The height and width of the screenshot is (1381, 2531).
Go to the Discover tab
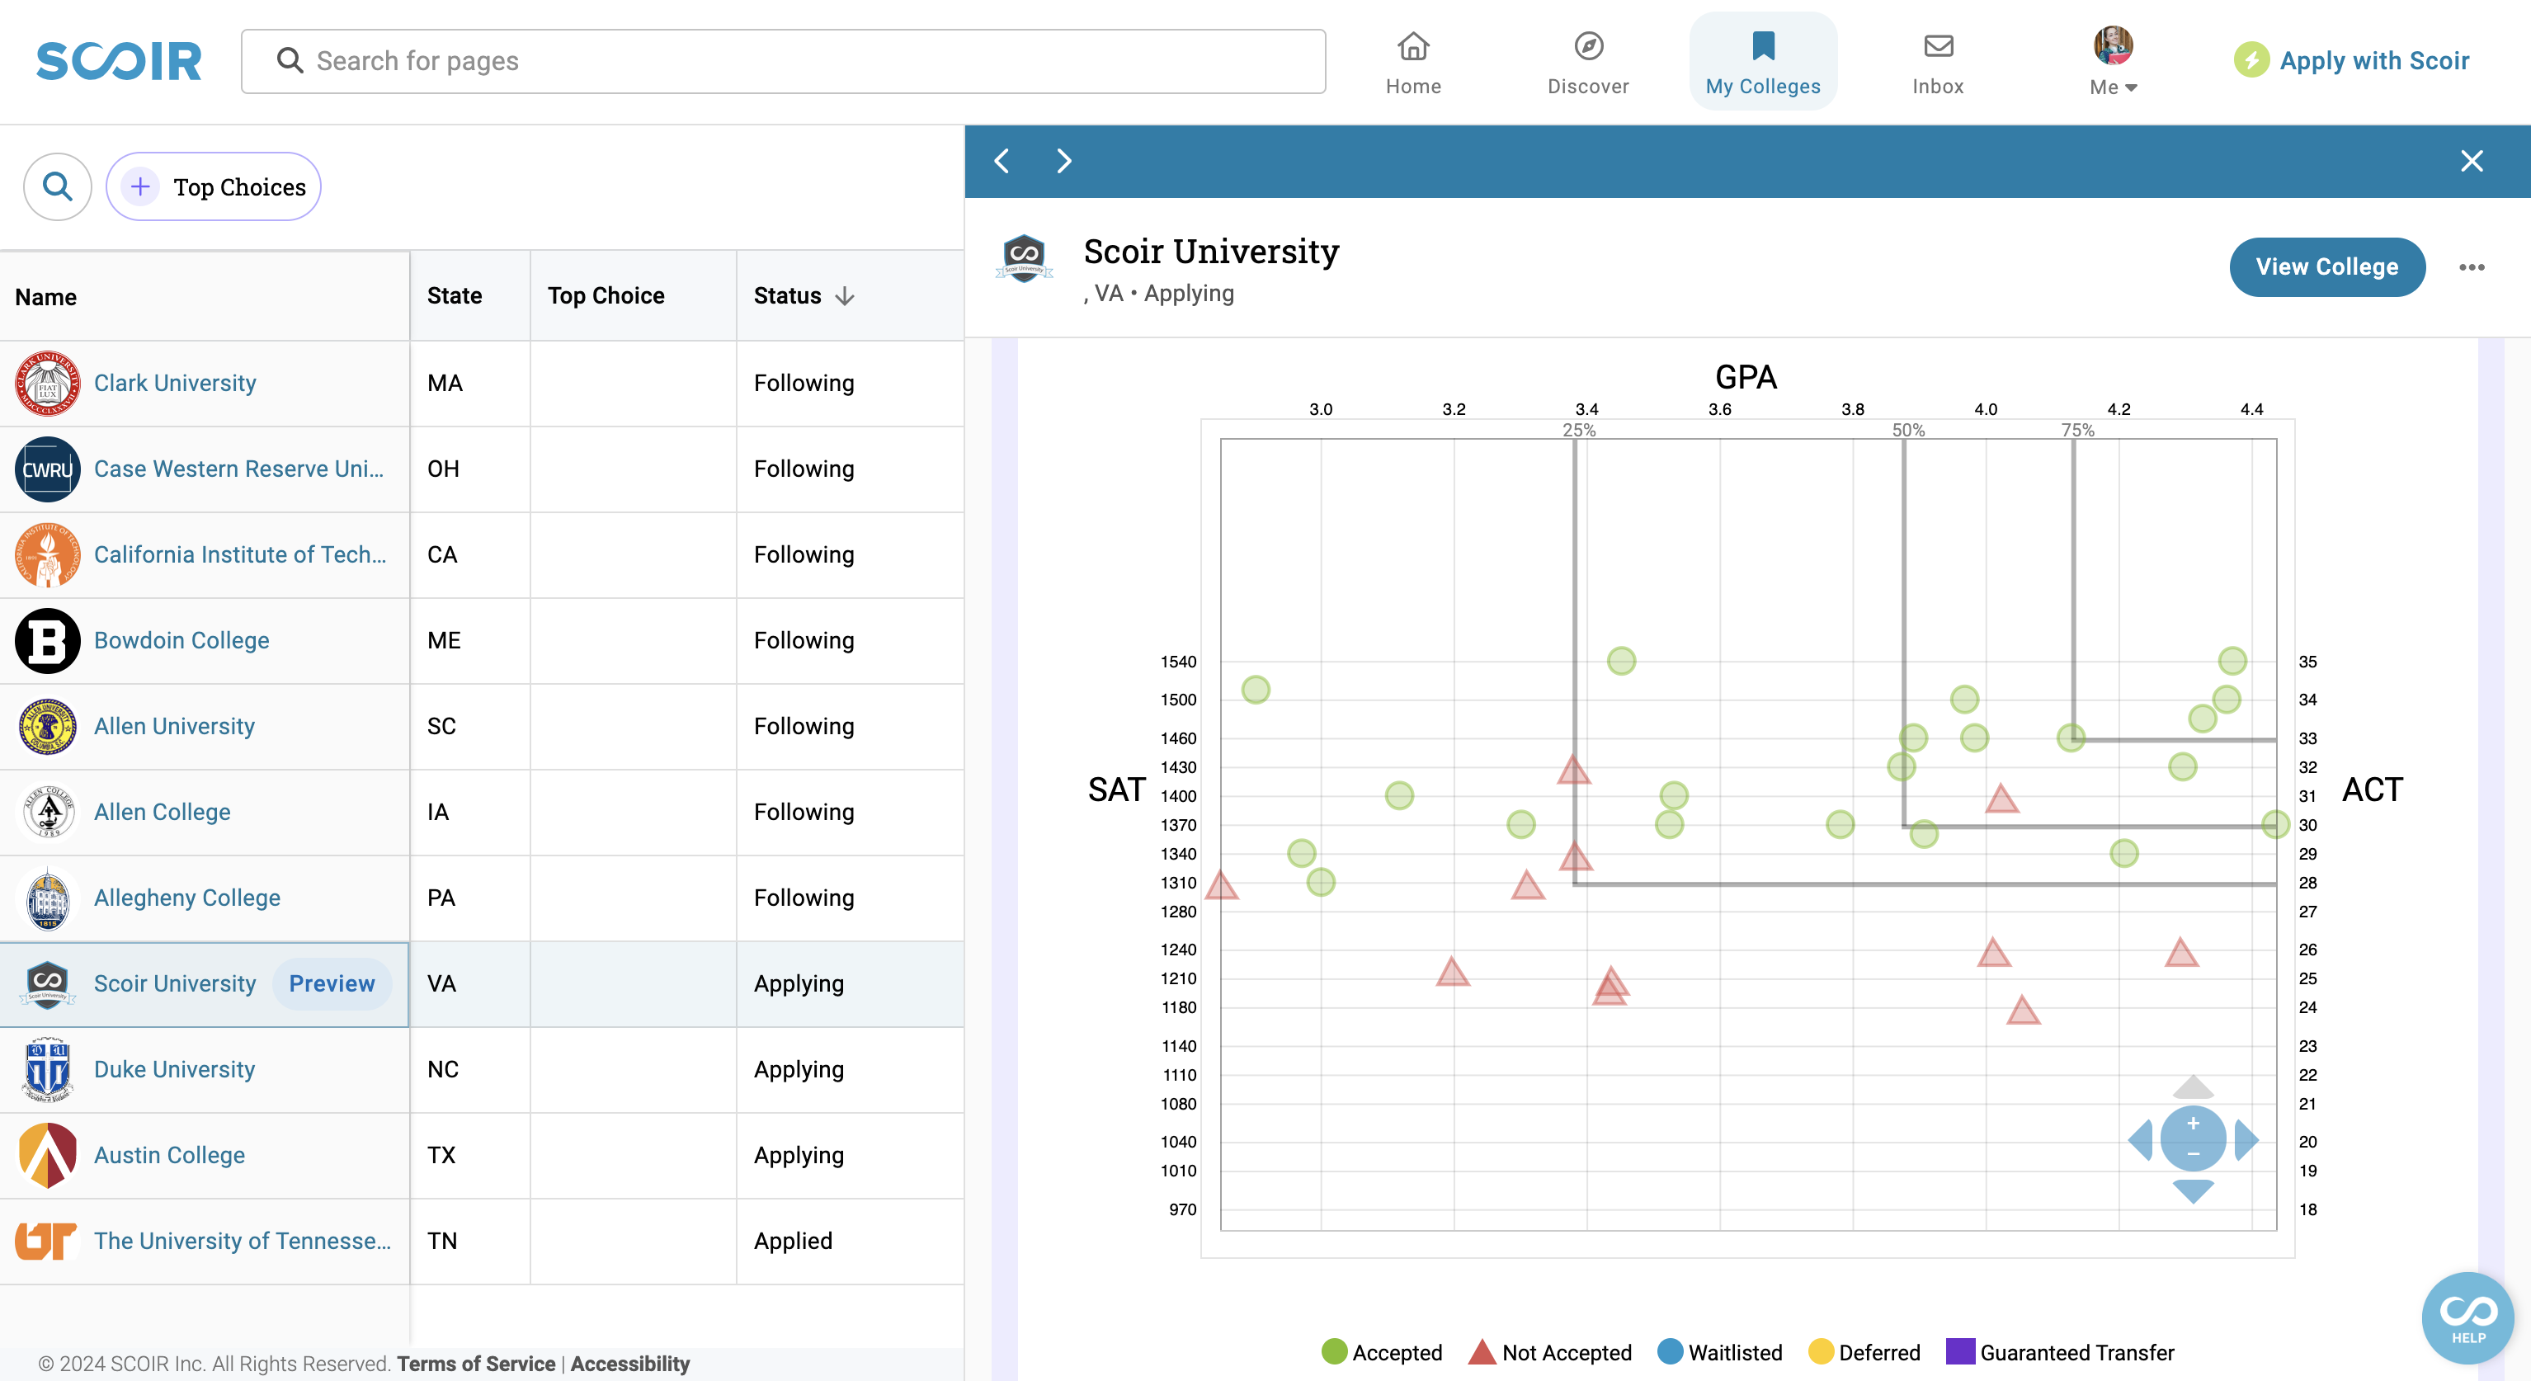1588,63
